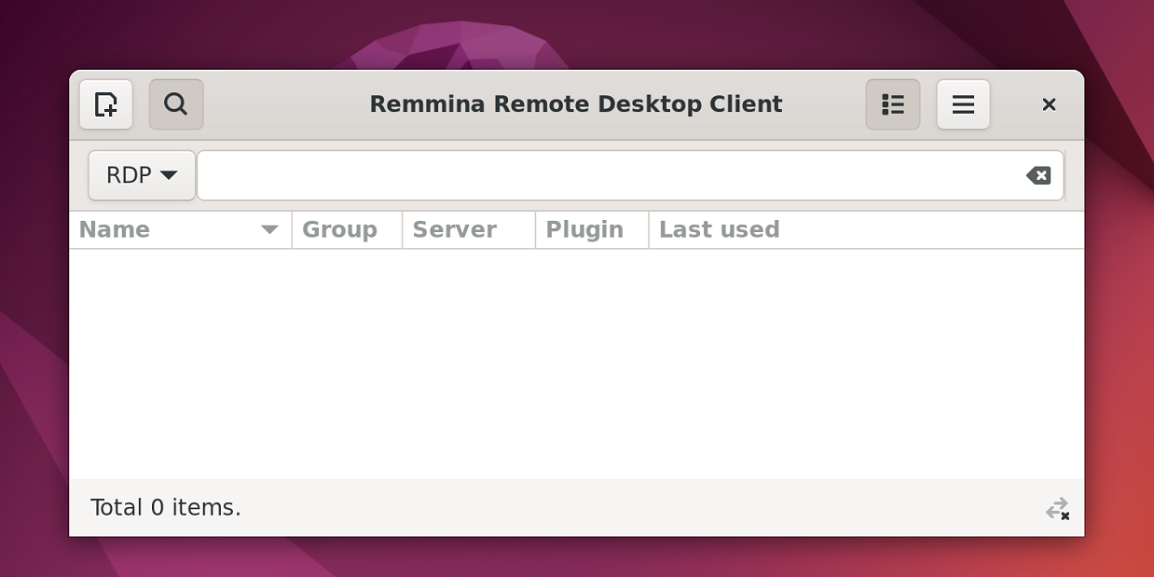
Task: Clear the quick connect field with the erase icon
Action: (x=1037, y=174)
